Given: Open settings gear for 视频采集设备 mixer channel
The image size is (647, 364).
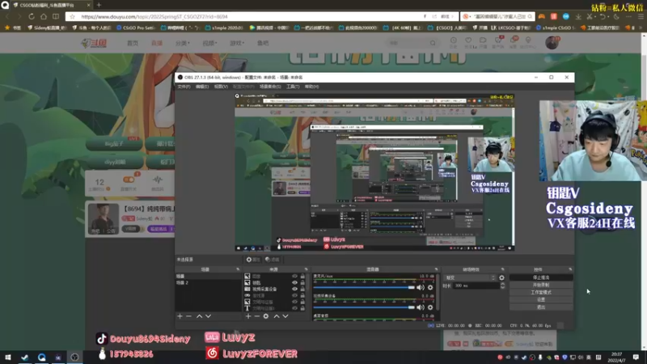Looking at the screenshot, I should 430,307.
